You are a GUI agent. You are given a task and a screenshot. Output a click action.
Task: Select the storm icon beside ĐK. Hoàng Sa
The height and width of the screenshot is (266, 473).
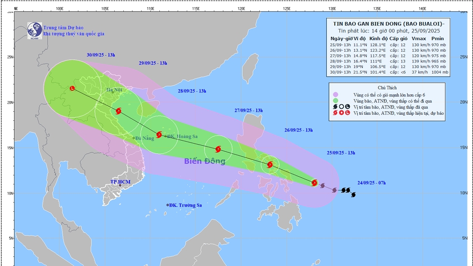159,135
